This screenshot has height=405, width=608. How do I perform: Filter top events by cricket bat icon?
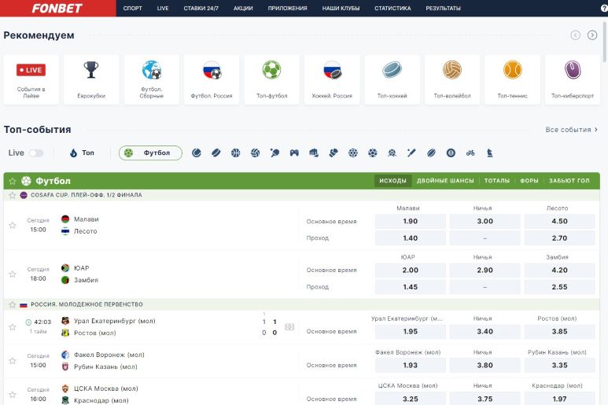point(411,153)
